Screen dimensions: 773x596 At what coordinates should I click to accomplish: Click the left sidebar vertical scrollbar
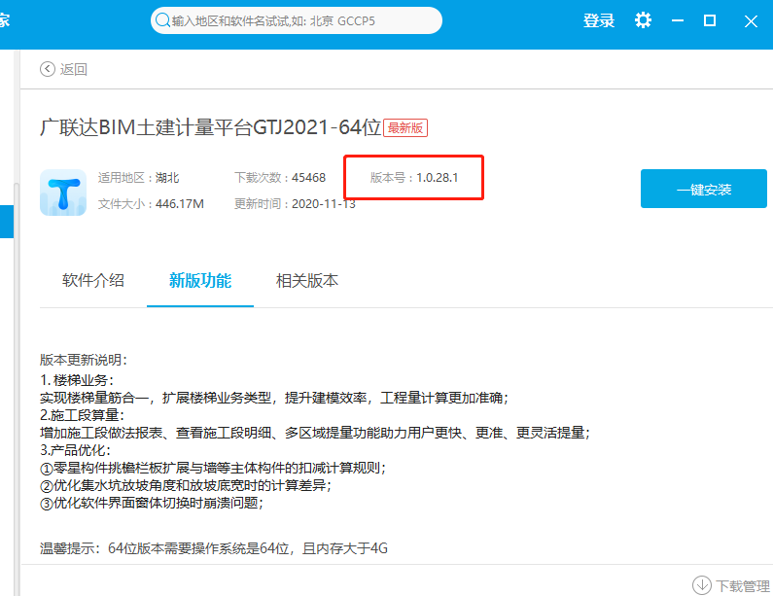tap(17, 390)
